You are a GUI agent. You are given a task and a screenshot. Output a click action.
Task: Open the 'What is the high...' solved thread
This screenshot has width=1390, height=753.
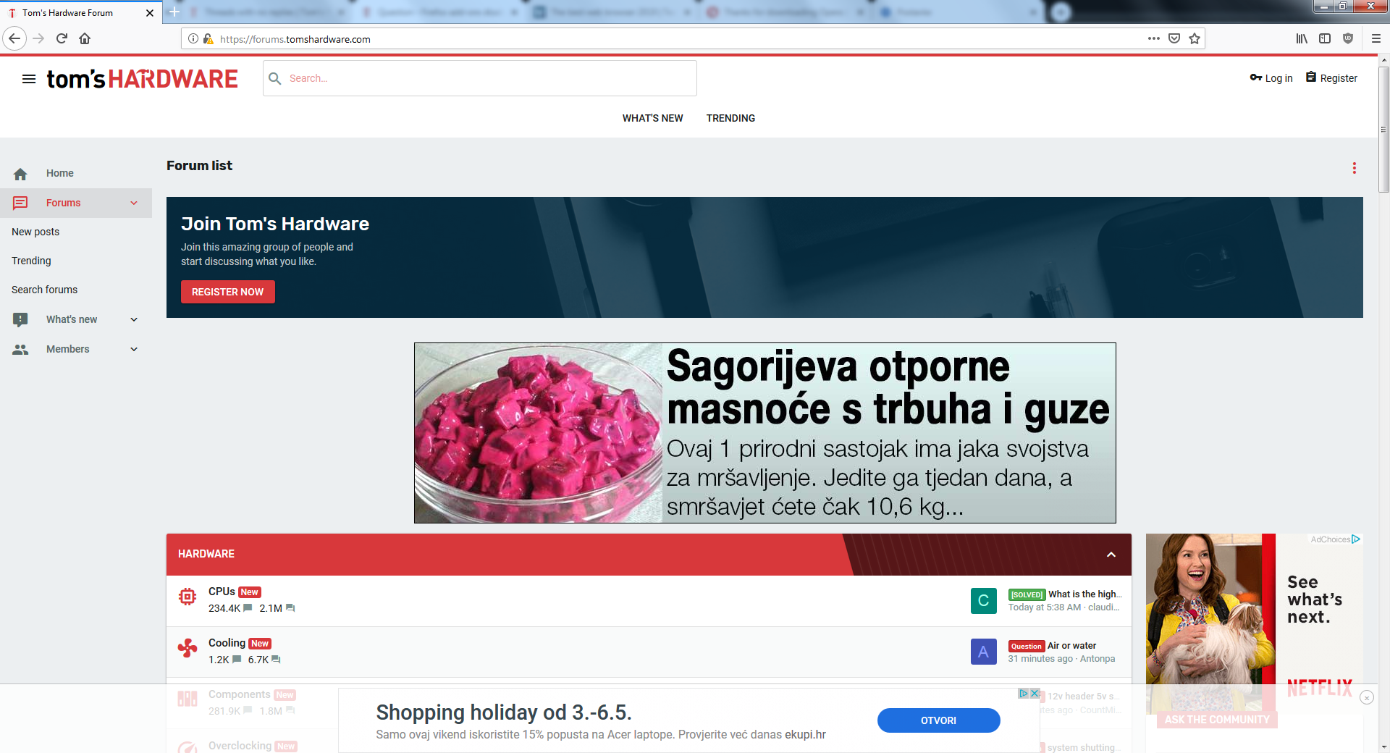(x=1084, y=594)
